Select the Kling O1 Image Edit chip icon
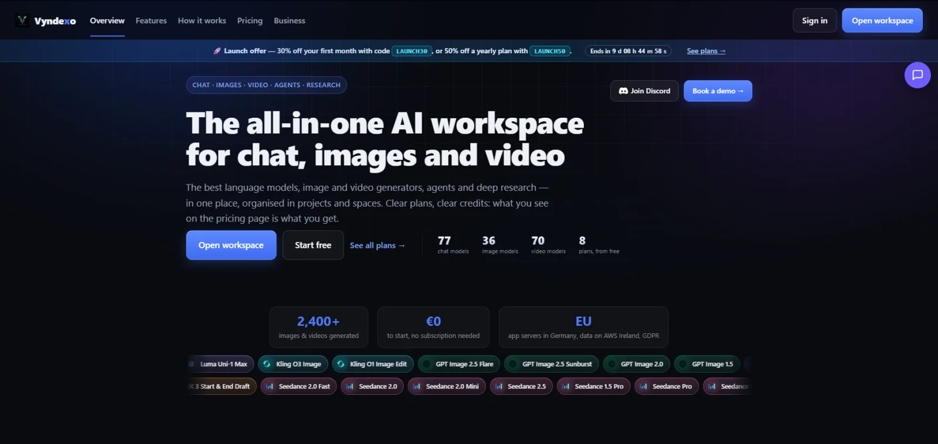 click(341, 364)
